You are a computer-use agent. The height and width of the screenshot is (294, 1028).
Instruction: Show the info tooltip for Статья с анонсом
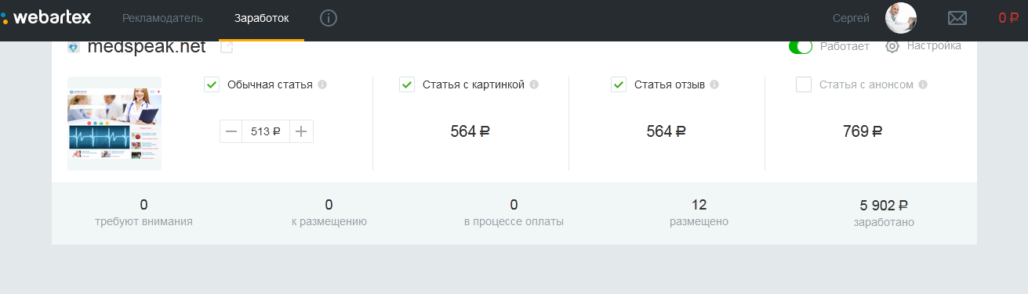point(923,84)
